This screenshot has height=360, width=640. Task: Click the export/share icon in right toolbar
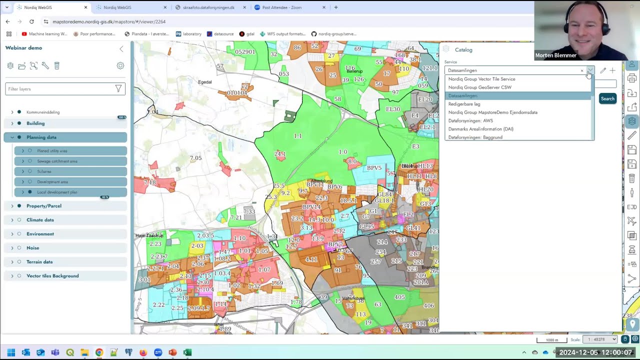(x=632, y=107)
